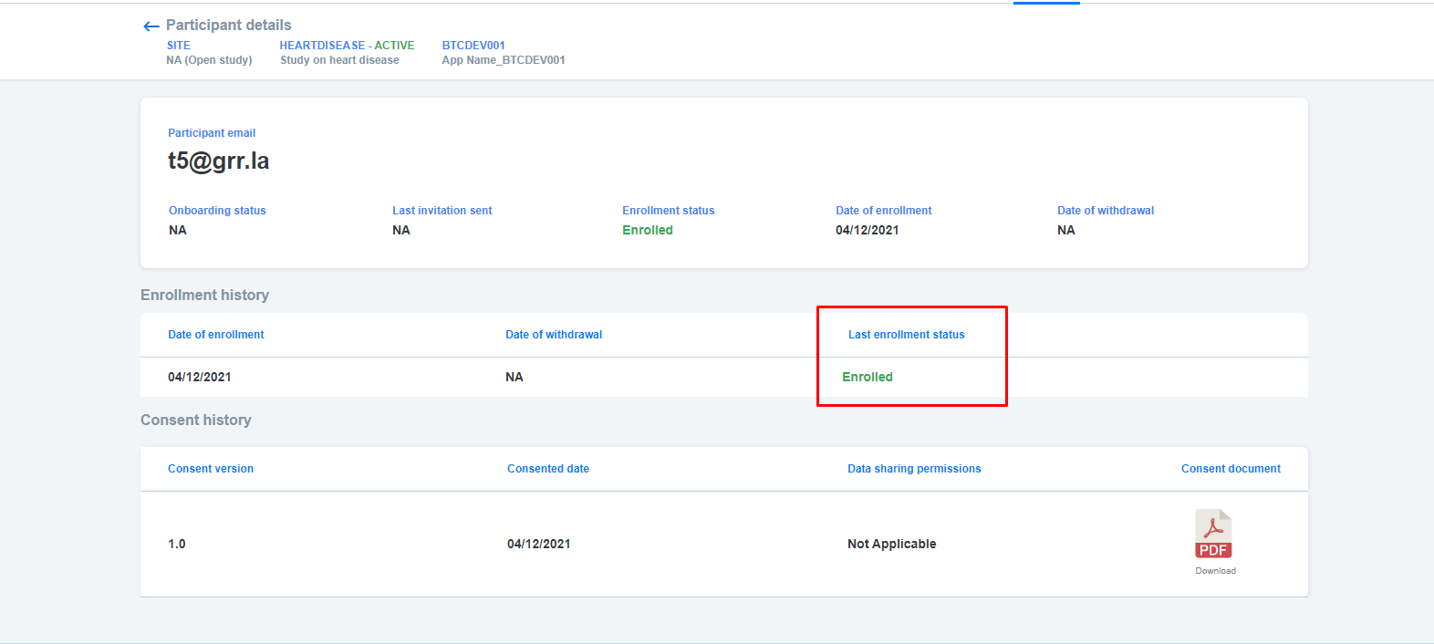Click Date of withdrawal column header in Enrollment history

tap(554, 335)
